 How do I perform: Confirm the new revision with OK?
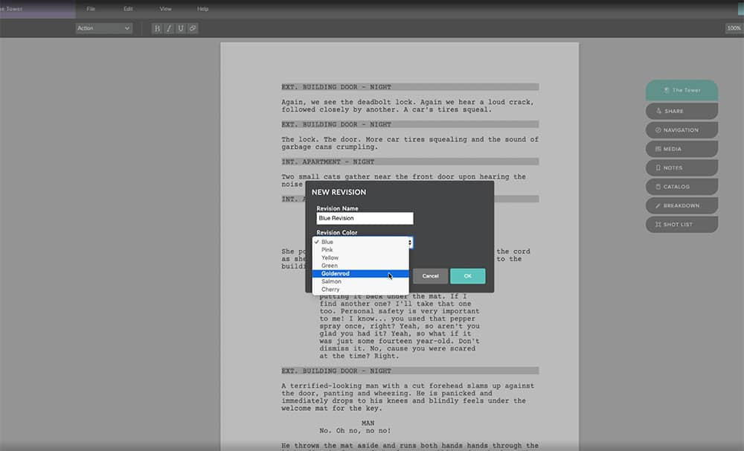click(468, 275)
